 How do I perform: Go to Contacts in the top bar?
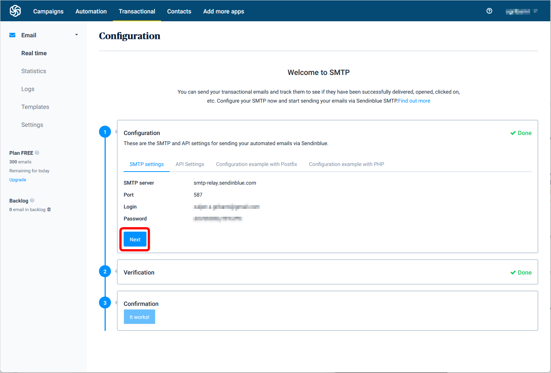179,11
